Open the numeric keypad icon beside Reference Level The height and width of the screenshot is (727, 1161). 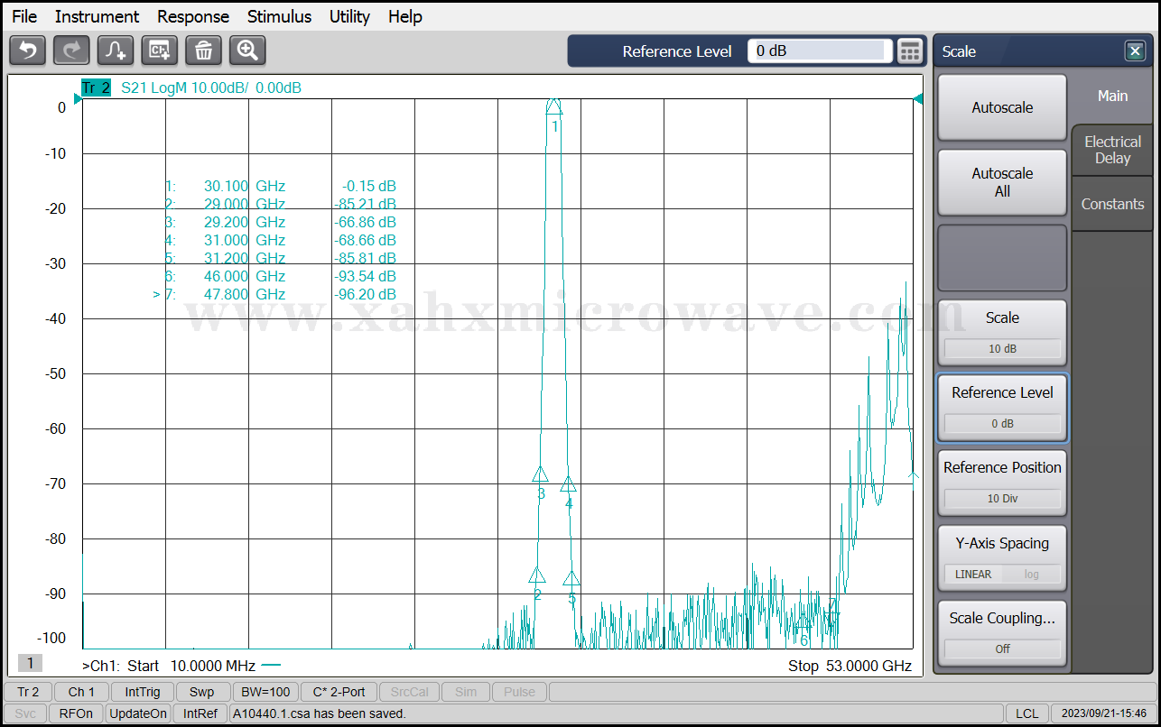pyautogui.click(x=911, y=51)
